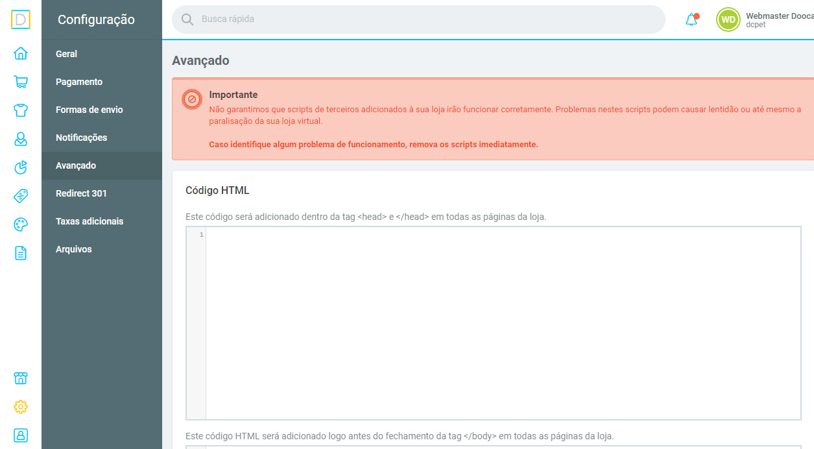Focus the Busca rápida search field
Viewport: 814px width, 449px height.
tap(418, 19)
